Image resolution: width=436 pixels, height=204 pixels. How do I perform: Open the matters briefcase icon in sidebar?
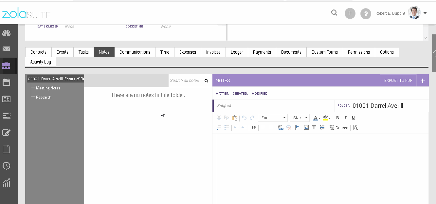[x=6, y=65]
